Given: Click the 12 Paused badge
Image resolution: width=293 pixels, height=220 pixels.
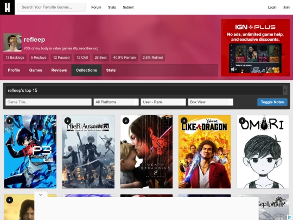Looking at the screenshot, I should 61,58.
